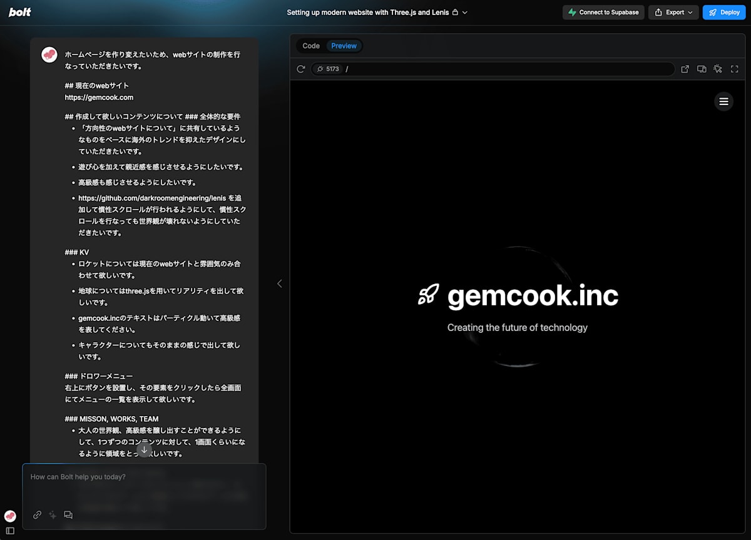
Task: Click the user avatar in chat message
Action: (49, 55)
